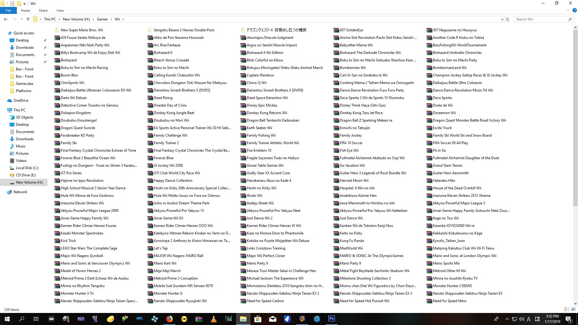This screenshot has width=578, height=325.
Task: Open the Home ribbon tab
Action: coord(26,11)
